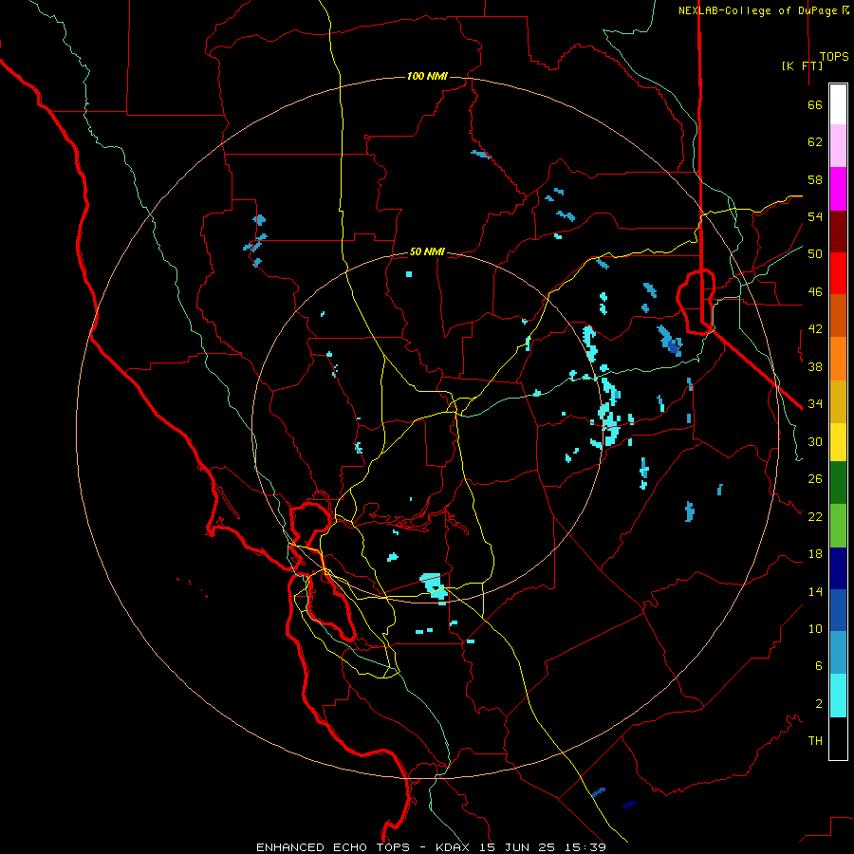Click the legend value "10"
Viewport: 854px width, 854px height.
click(x=815, y=629)
